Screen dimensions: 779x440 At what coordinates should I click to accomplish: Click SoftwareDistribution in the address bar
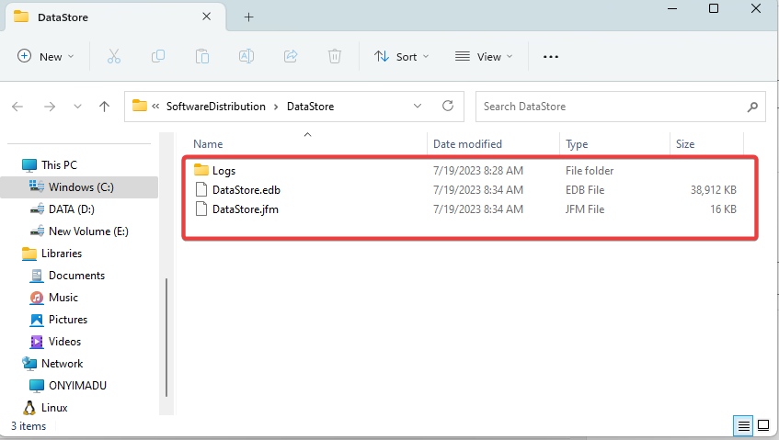point(215,107)
